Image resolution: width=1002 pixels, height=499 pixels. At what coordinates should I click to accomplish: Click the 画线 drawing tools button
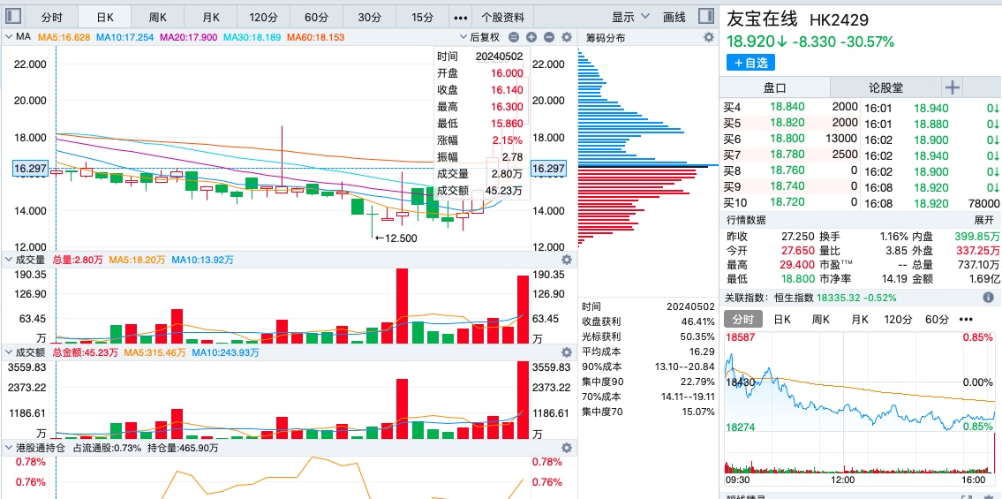(674, 18)
